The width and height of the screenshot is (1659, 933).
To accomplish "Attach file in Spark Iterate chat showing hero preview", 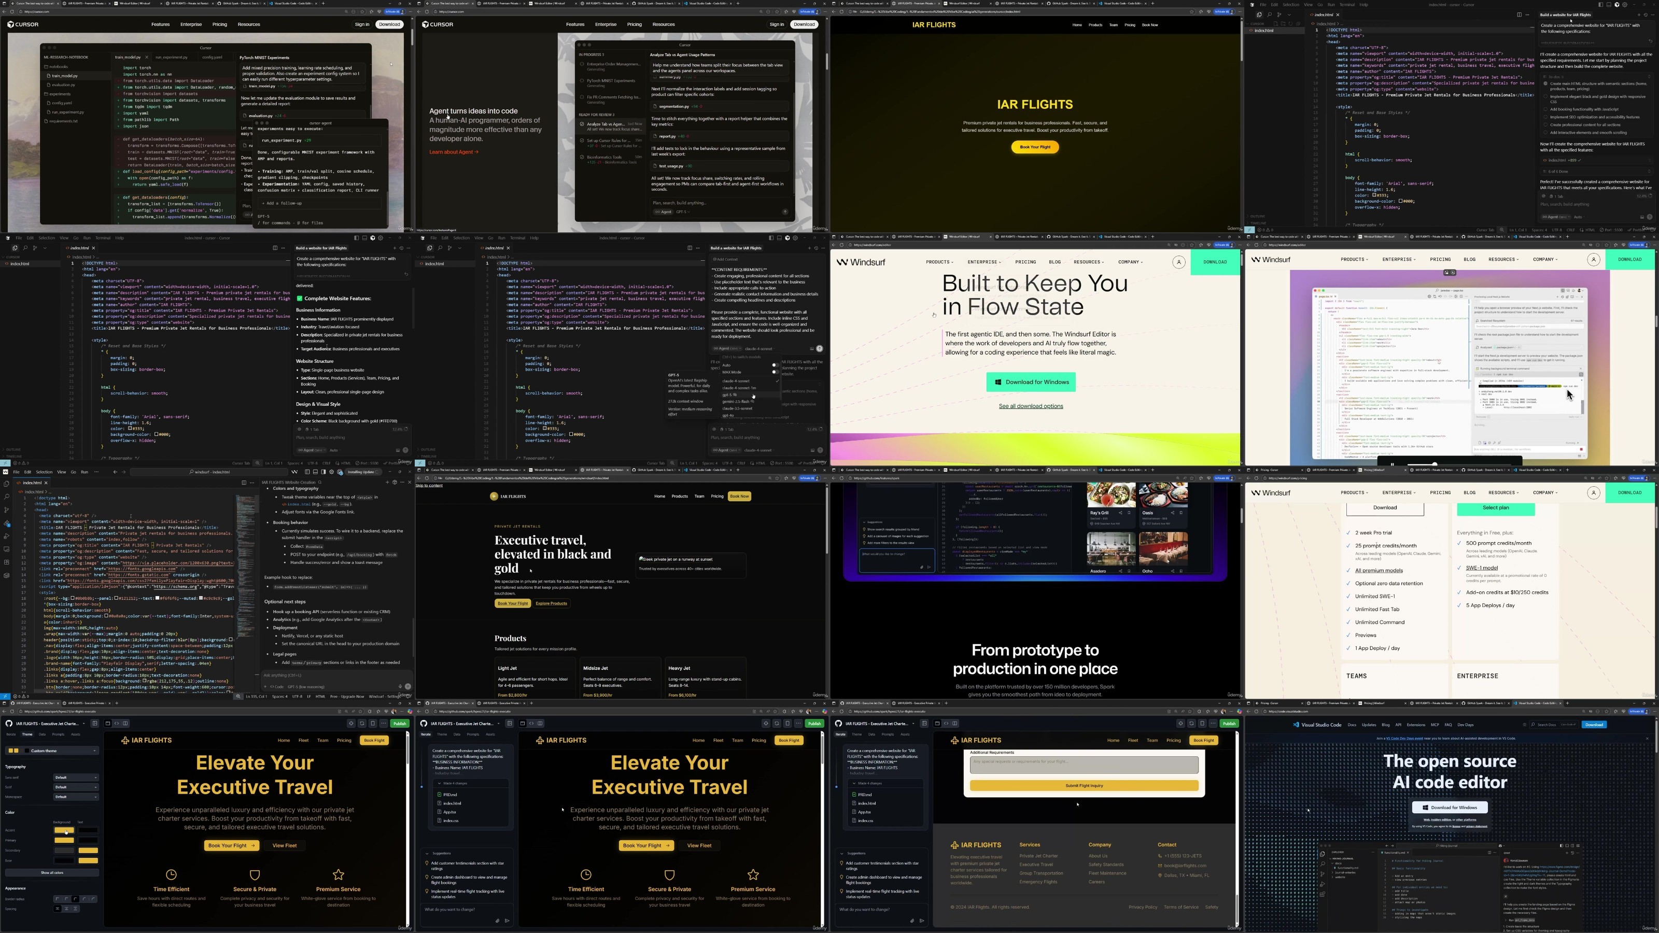I will click(498, 921).
